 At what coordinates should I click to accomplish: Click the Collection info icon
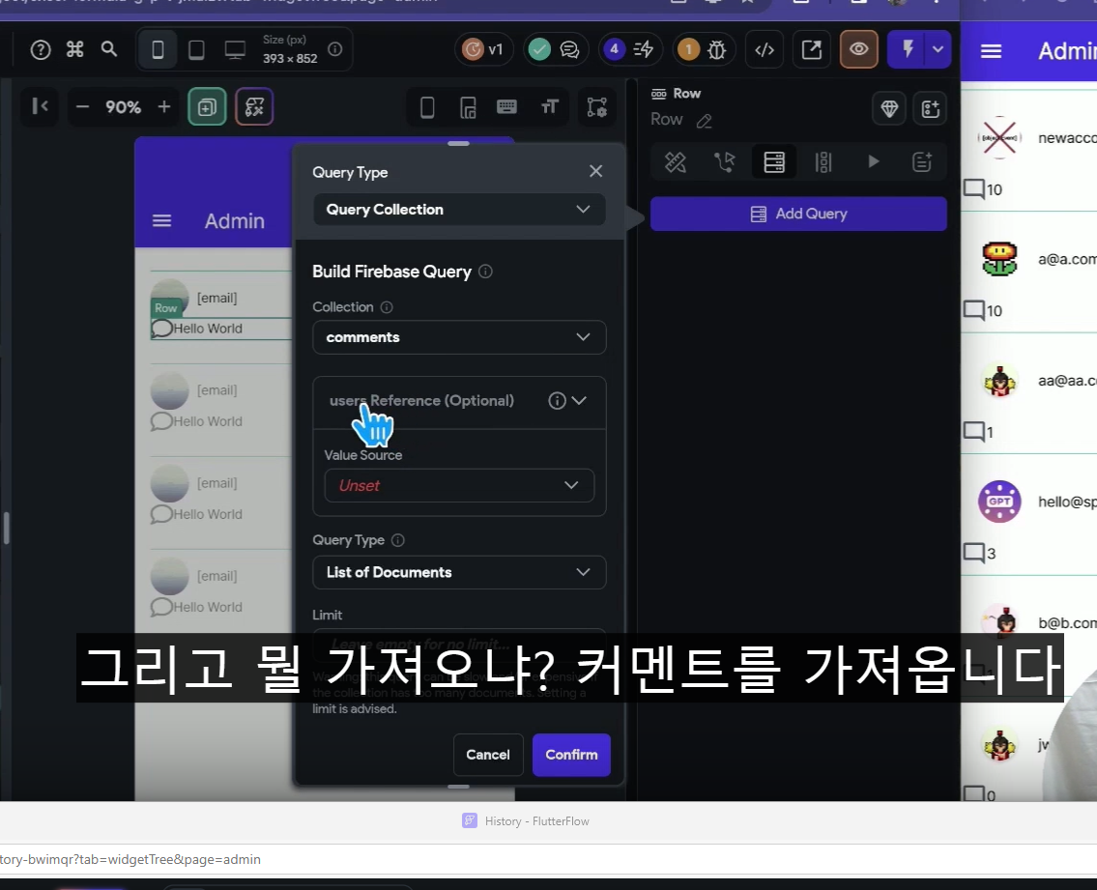click(387, 307)
